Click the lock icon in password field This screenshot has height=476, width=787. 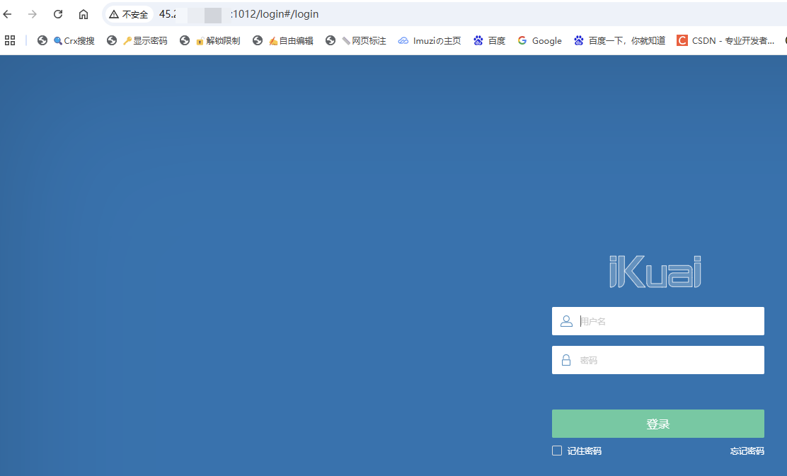[566, 360]
